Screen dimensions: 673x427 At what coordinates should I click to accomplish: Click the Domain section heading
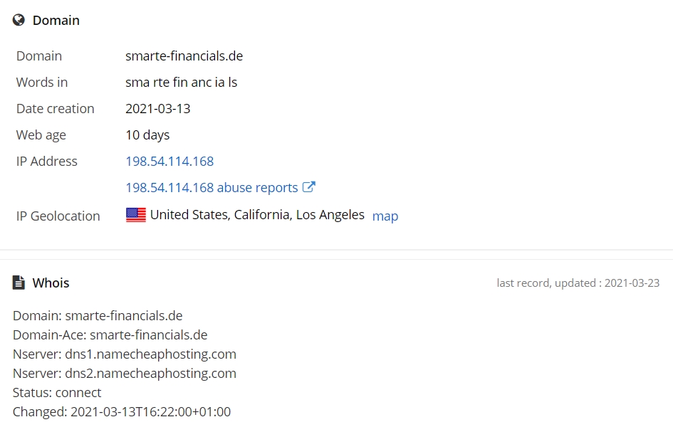(x=56, y=20)
